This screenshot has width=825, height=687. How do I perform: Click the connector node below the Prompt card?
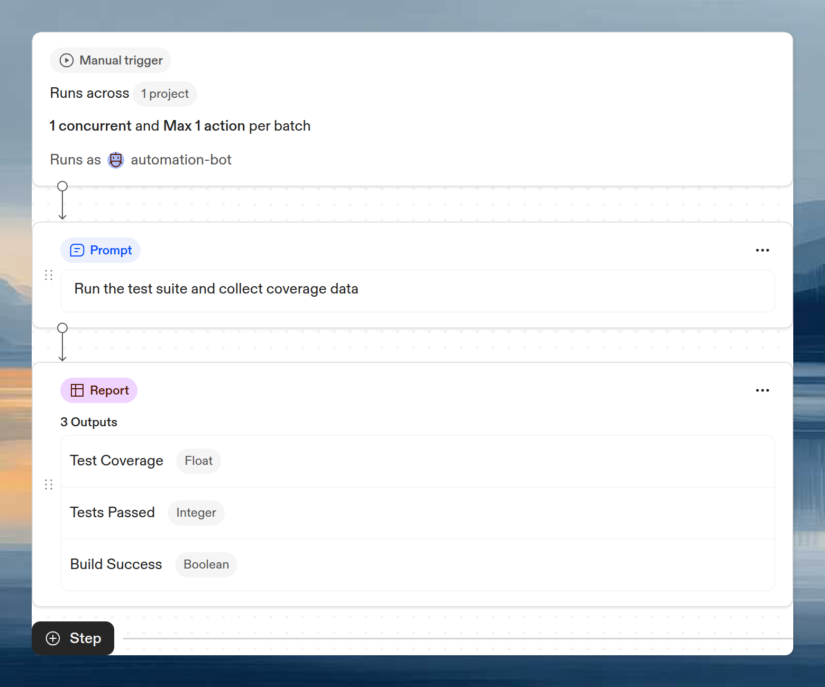62,328
